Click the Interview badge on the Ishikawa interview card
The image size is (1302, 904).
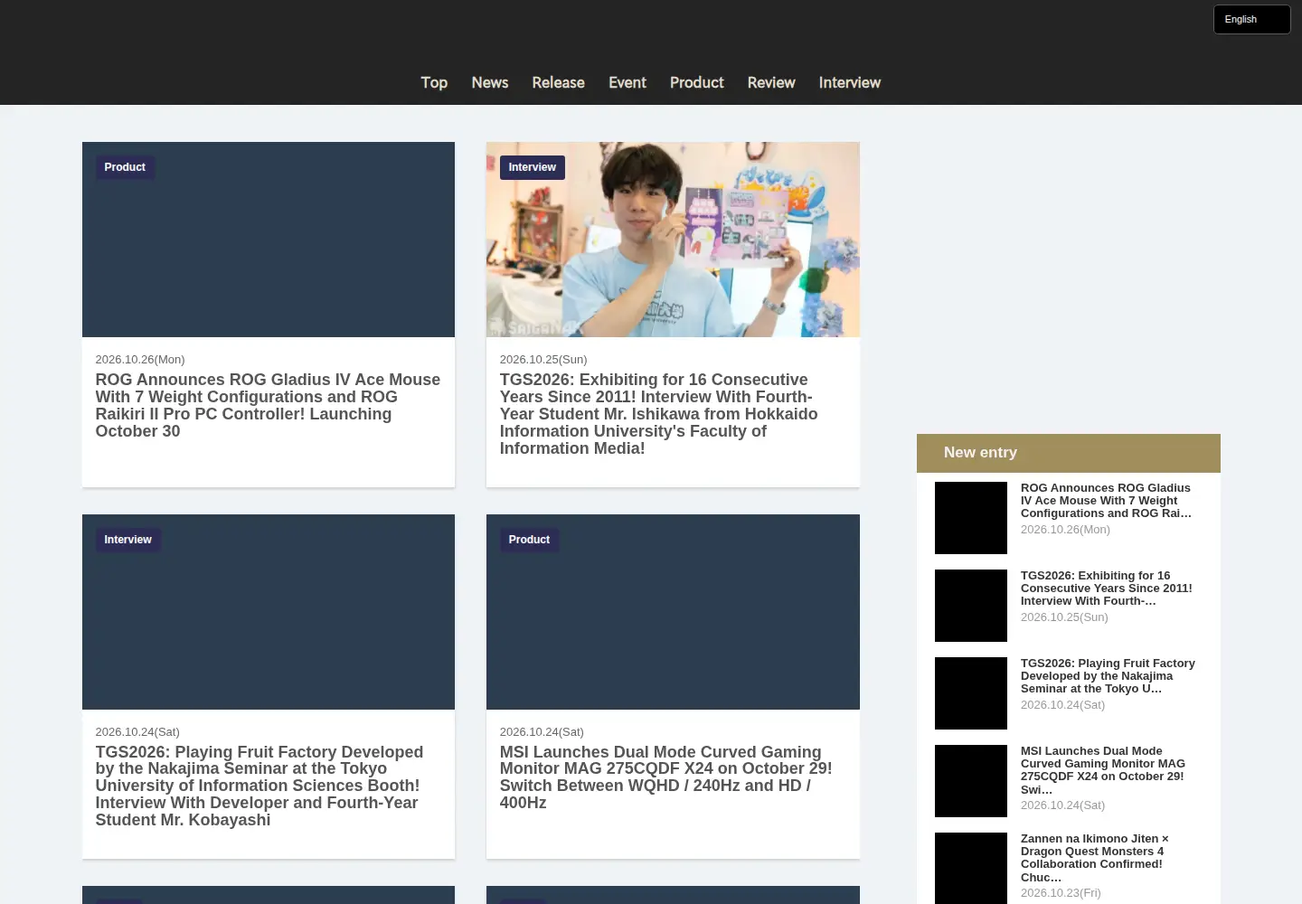533,167
